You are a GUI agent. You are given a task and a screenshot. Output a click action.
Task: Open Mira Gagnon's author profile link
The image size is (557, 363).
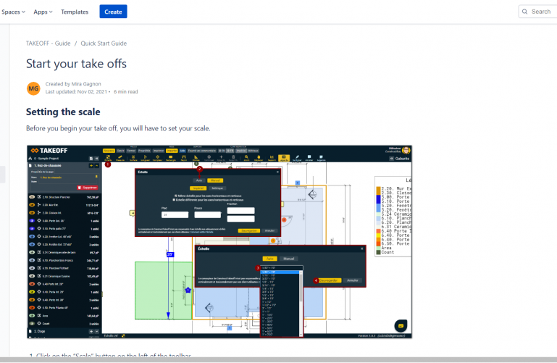click(86, 84)
